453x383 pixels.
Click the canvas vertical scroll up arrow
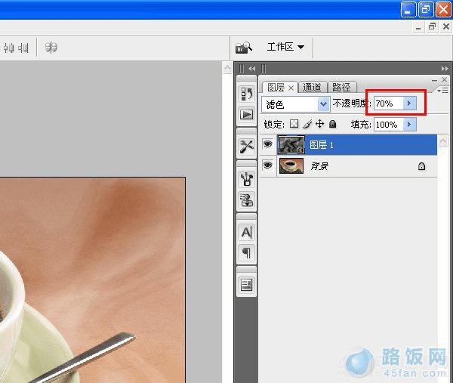[227, 68]
